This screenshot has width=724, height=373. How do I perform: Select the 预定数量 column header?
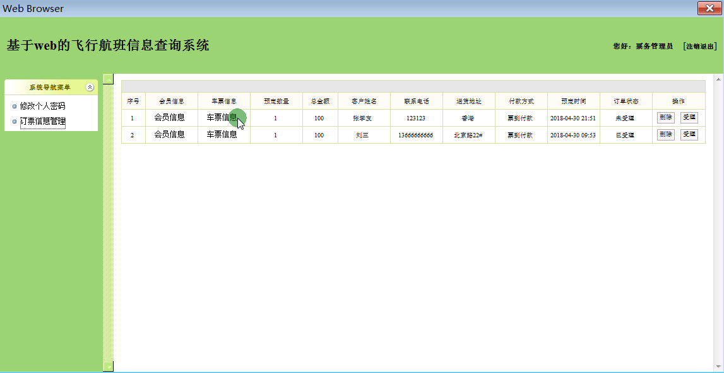[x=276, y=101]
